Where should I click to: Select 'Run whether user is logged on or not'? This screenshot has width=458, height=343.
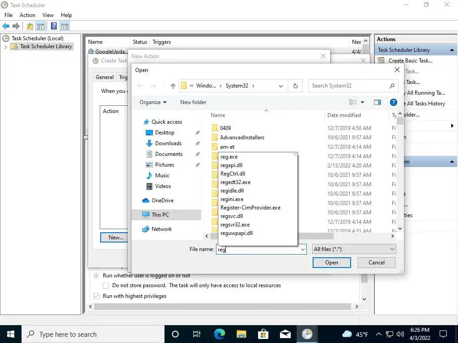click(x=96, y=276)
